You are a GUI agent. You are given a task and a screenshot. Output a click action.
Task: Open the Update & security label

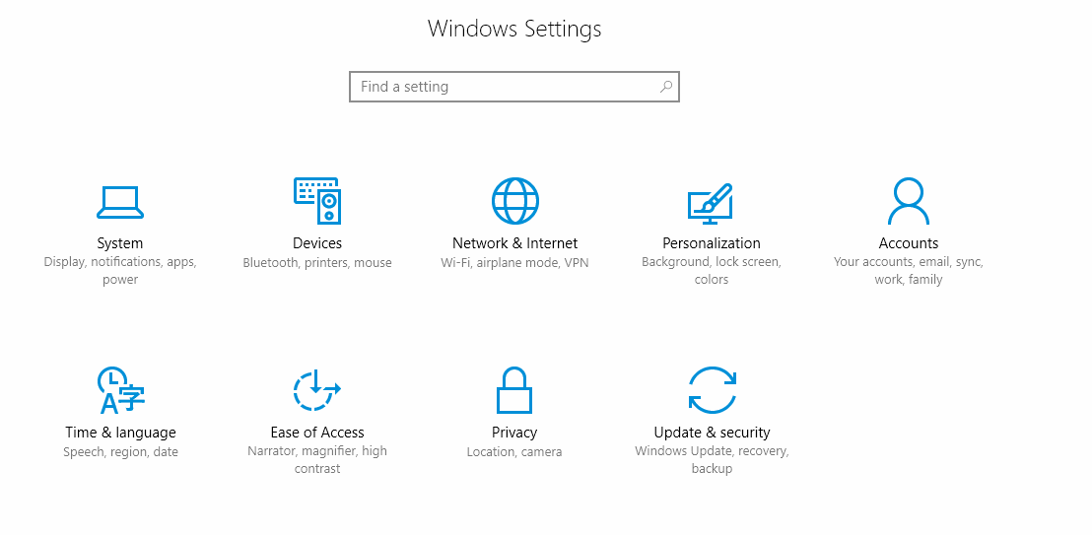point(712,433)
